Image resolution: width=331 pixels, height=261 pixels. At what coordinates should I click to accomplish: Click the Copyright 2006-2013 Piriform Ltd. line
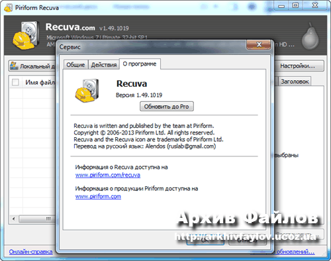coord(144,132)
